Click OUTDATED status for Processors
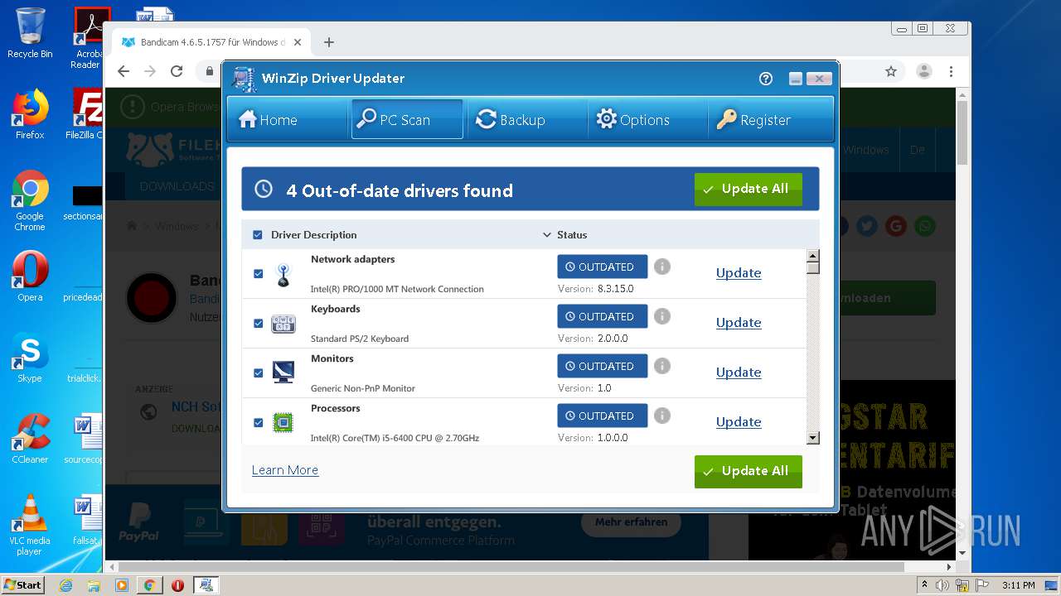This screenshot has width=1061, height=596. click(603, 416)
